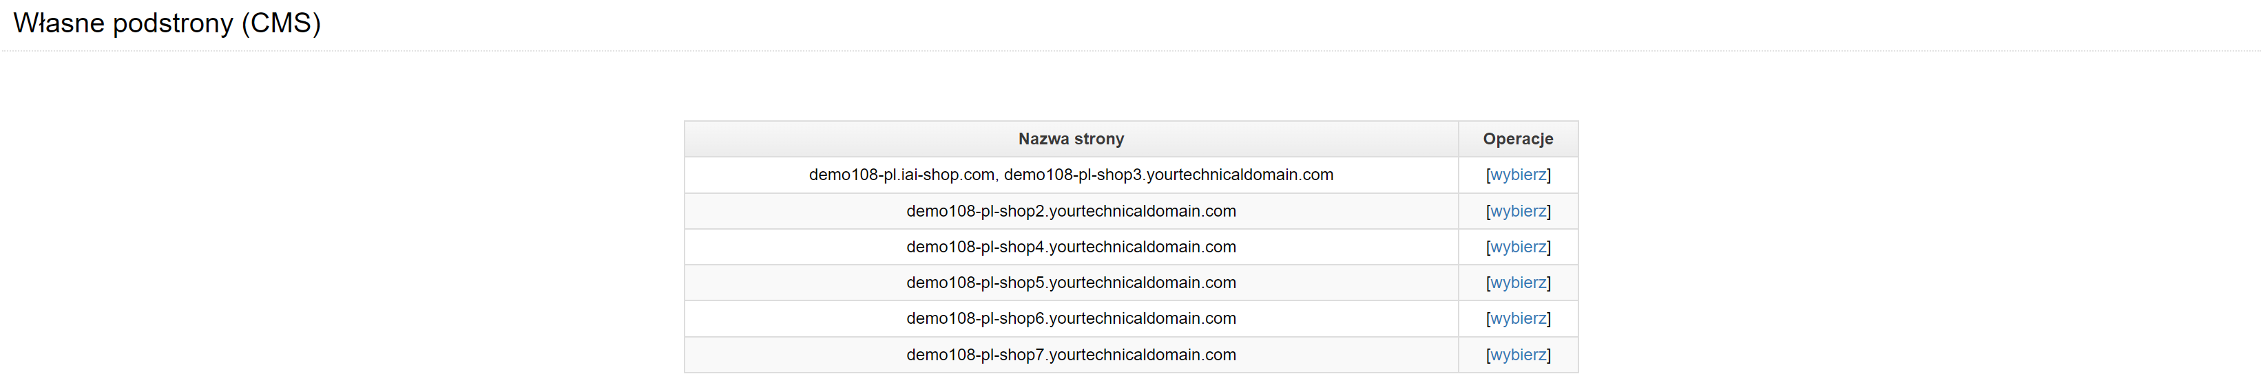Click the demo108-pl-shop5.yourtechnicaldomain.com page name
The height and width of the screenshot is (385, 2263).
[1071, 283]
